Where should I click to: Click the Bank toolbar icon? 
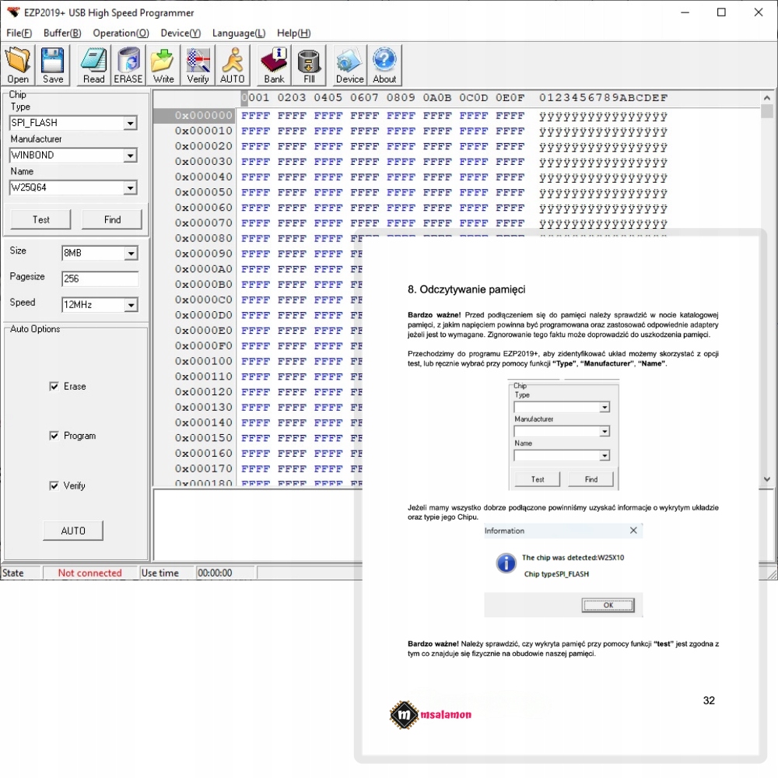click(274, 65)
